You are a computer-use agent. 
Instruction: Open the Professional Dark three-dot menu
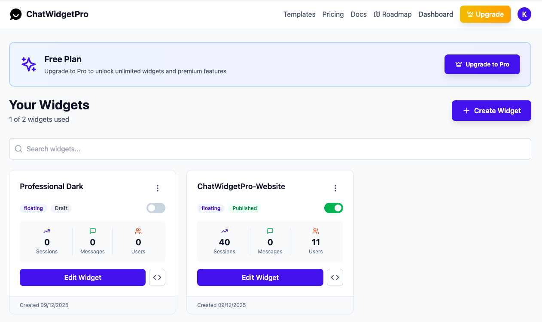point(158,188)
